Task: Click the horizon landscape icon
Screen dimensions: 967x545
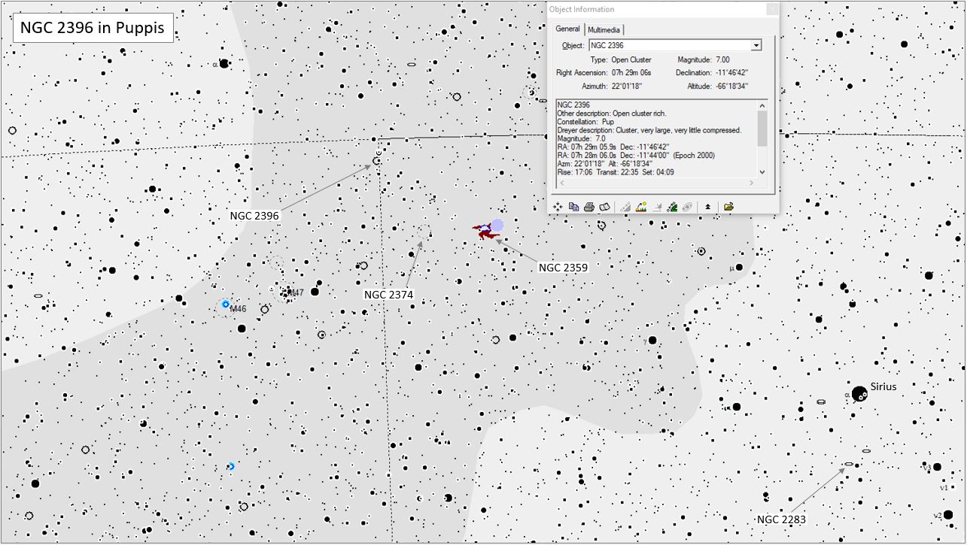Action: pyautogui.click(x=641, y=206)
